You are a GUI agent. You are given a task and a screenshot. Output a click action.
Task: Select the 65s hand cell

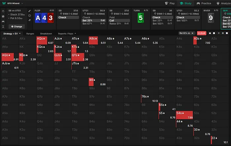coord(167,107)
